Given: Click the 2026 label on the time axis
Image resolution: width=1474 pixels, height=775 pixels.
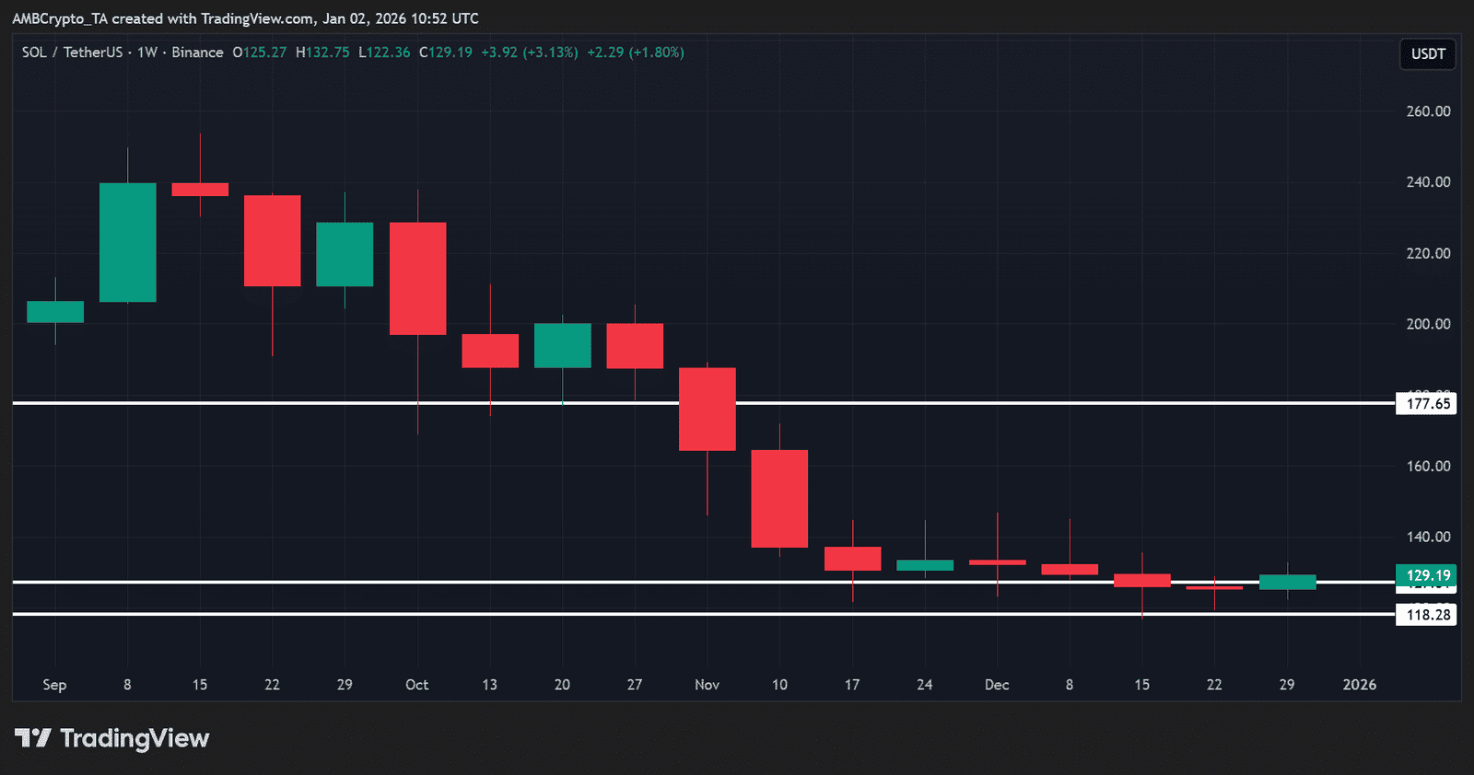Looking at the screenshot, I should 1360,685.
